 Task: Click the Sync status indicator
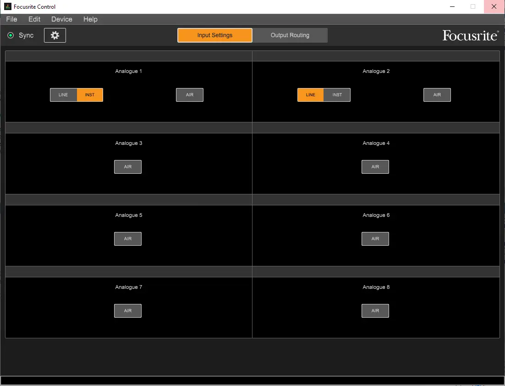pyautogui.click(x=11, y=35)
